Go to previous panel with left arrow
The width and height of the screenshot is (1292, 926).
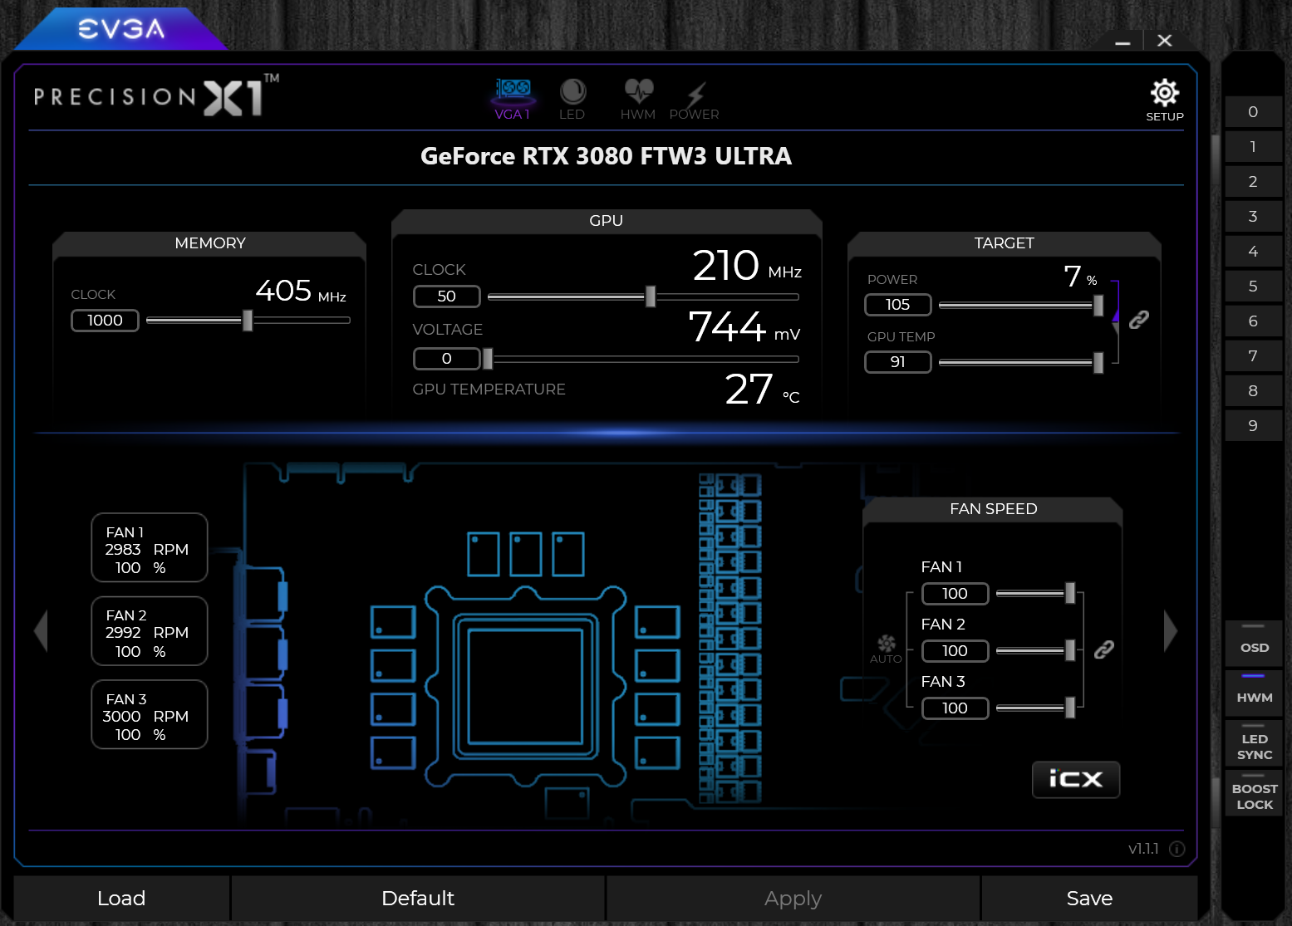click(41, 631)
